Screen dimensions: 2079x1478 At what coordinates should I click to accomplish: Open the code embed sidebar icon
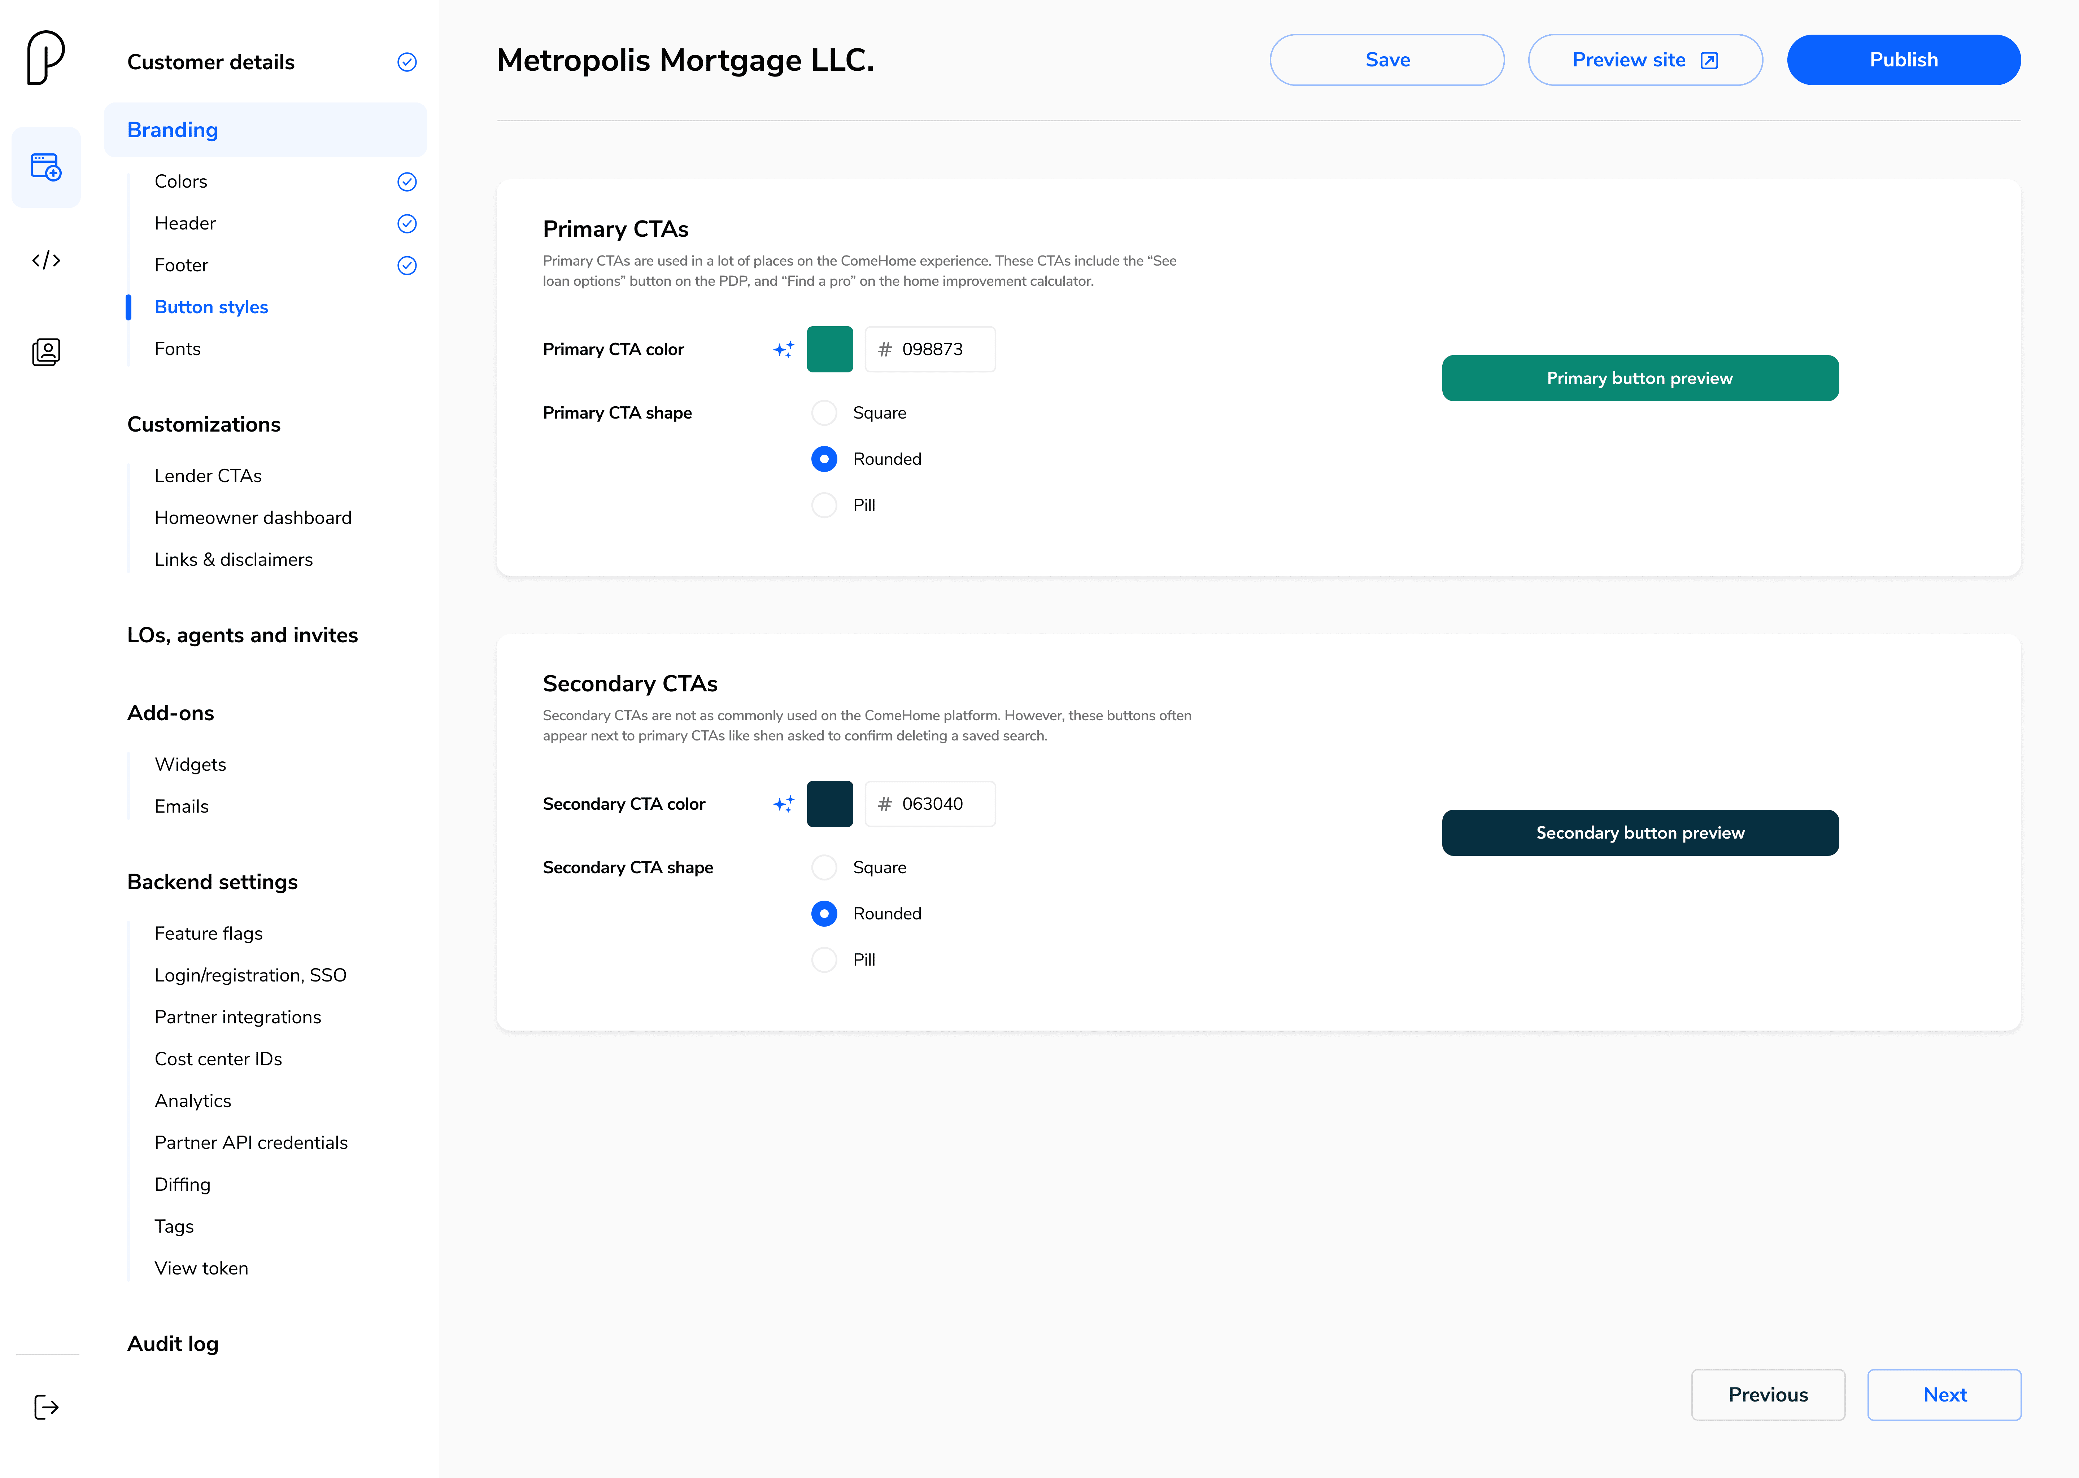pyautogui.click(x=45, y=260)
